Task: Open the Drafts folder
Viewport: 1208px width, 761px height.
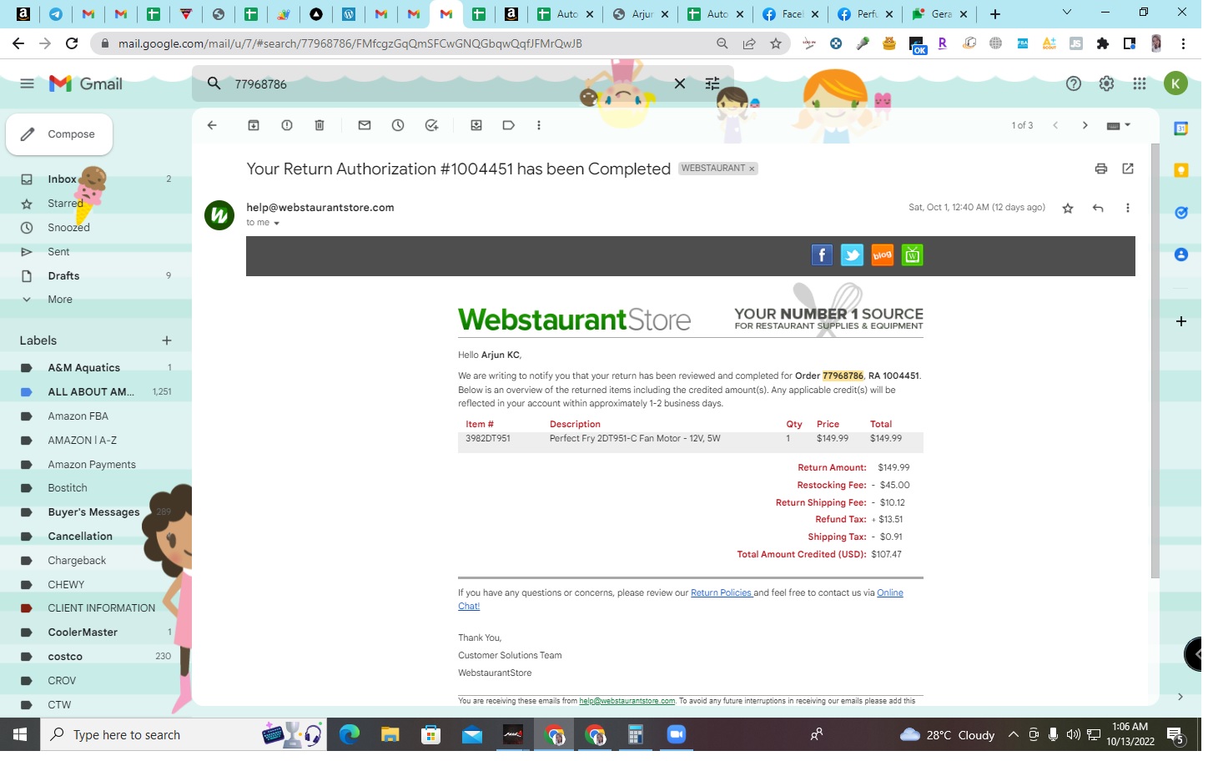Action: [63, 277]
